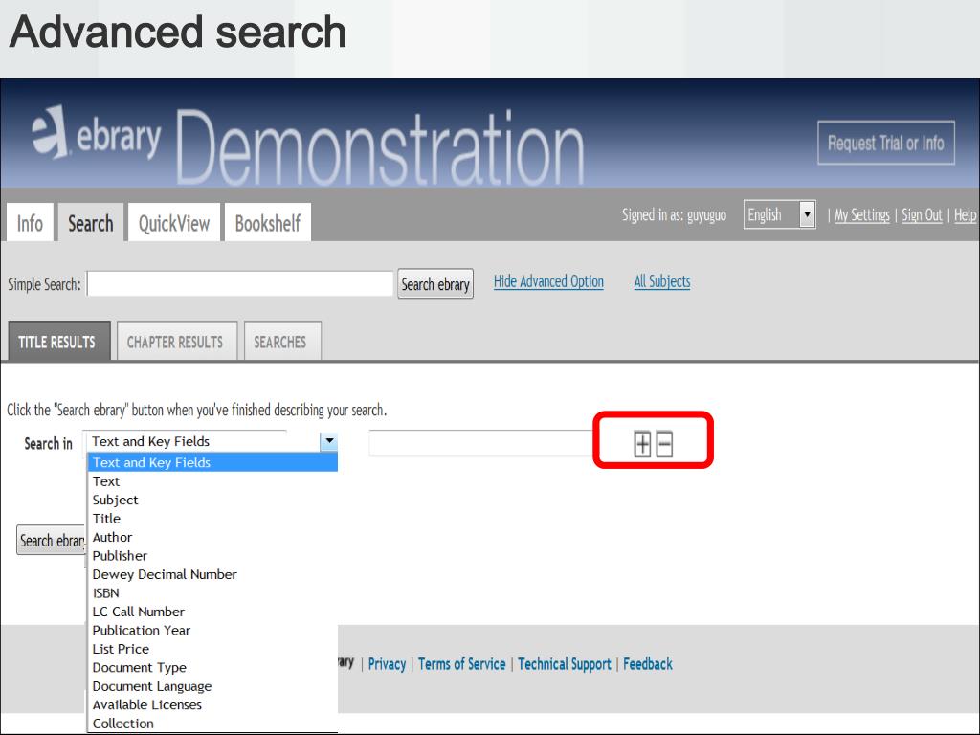The image size is (980, 735).
Task: Choose 'Title' from the dropdown list
Action: [x=212, y=519]
